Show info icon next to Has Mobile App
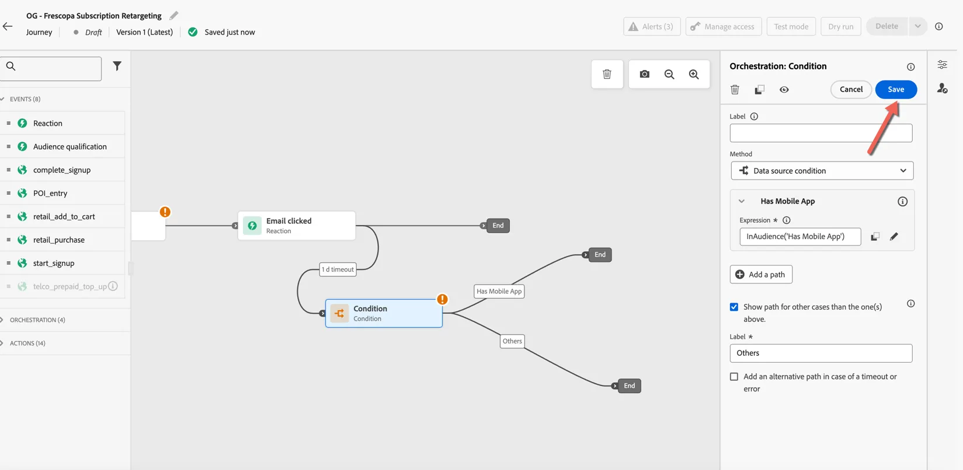This screenshot has height=470, width=963. pyautogui.click(x=902, y=201)
